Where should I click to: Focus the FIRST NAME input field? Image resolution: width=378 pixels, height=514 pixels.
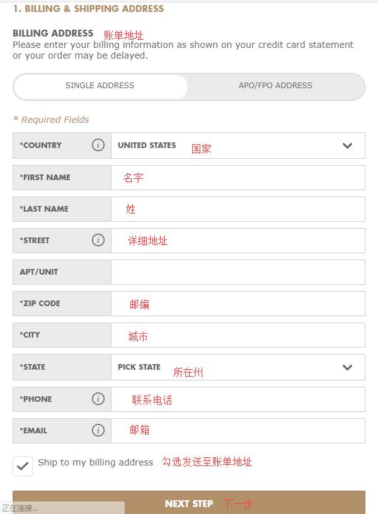238,178
